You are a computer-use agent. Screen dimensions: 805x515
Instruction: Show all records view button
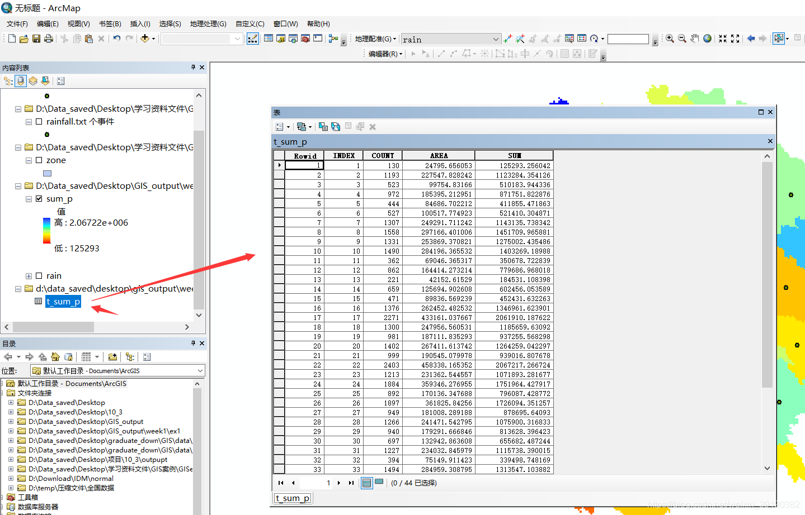point(366,483)
